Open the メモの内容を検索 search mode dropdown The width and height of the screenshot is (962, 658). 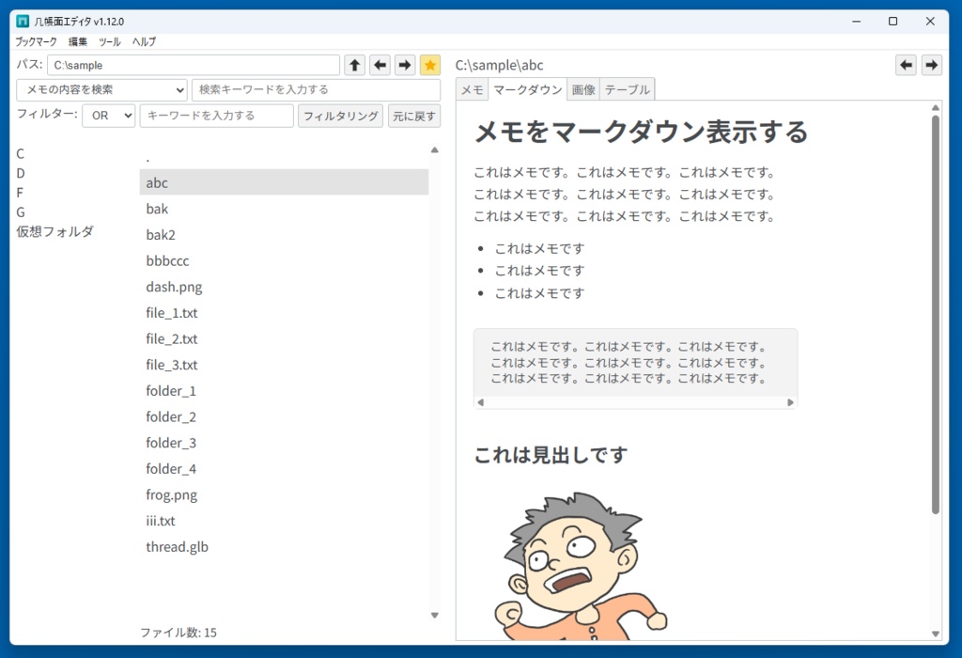point(99,89)
